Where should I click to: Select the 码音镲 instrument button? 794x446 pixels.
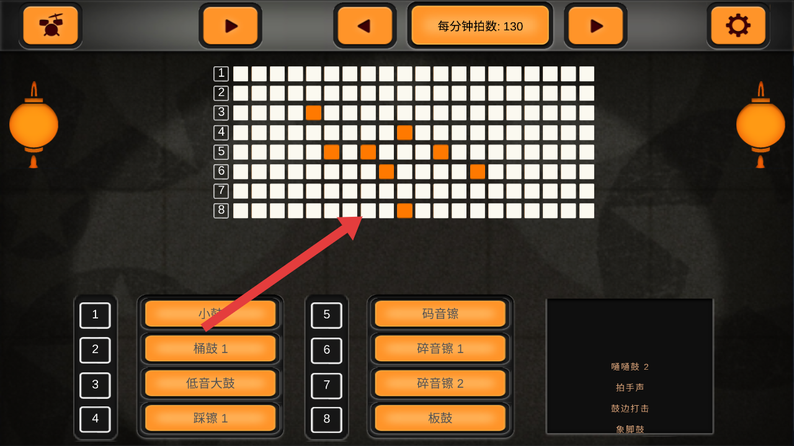(x=440, y=313)
